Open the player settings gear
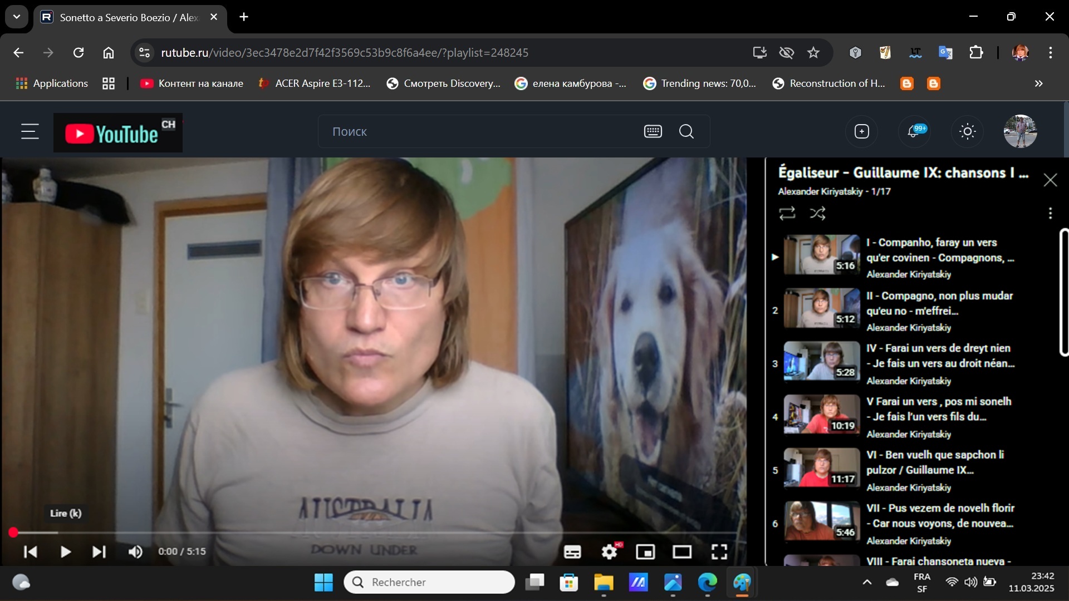The image size is (1069, 601). [x=610, y=551]
